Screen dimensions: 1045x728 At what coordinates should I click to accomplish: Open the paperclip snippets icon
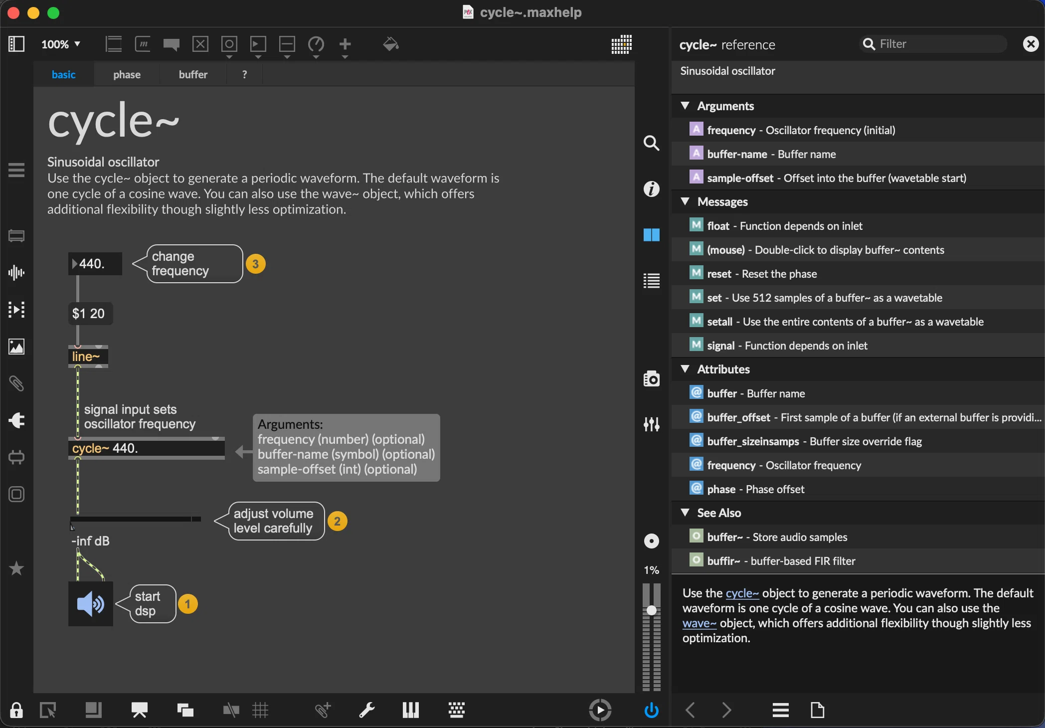click(16, 383)
